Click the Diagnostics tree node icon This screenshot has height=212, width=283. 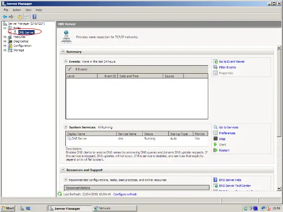pos(10,41)
